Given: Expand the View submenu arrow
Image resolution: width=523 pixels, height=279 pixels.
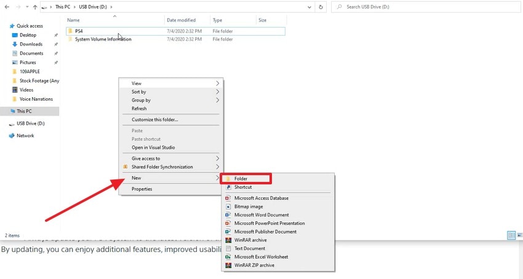Looking at the screenshot, I should [217, 84].
